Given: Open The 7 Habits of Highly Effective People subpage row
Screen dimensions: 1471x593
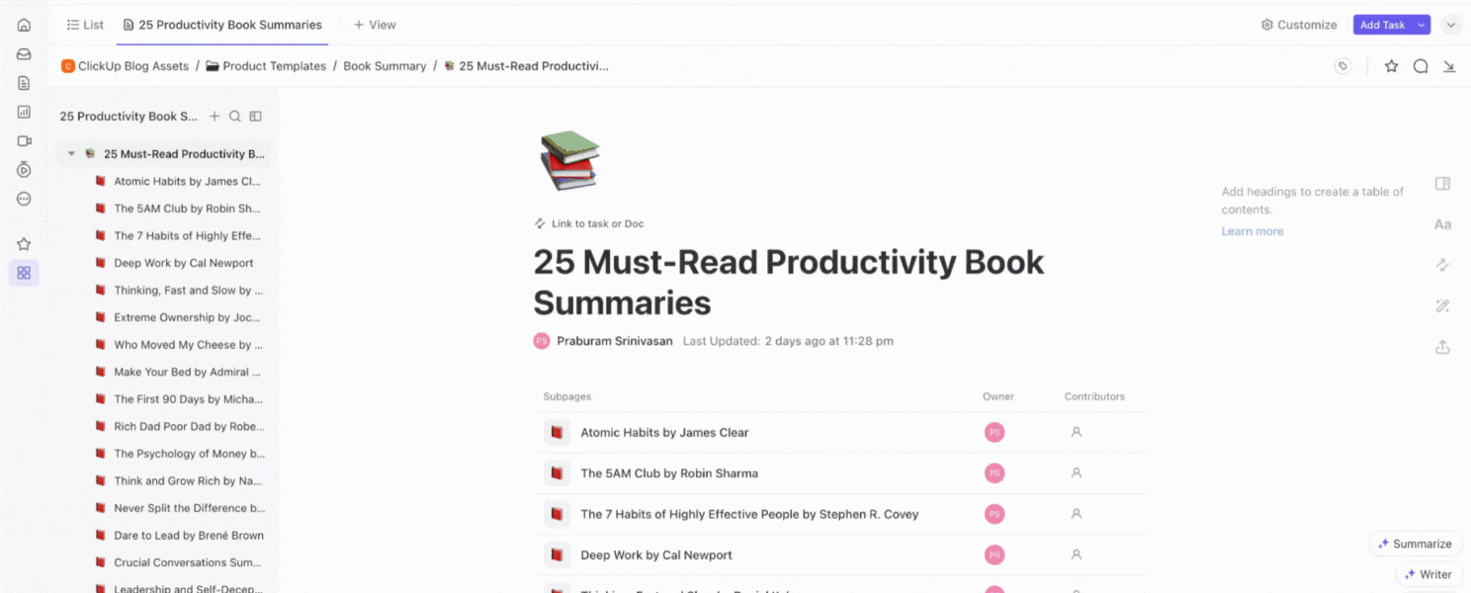Looking at the screenshot, I should (x=840, y=514).
